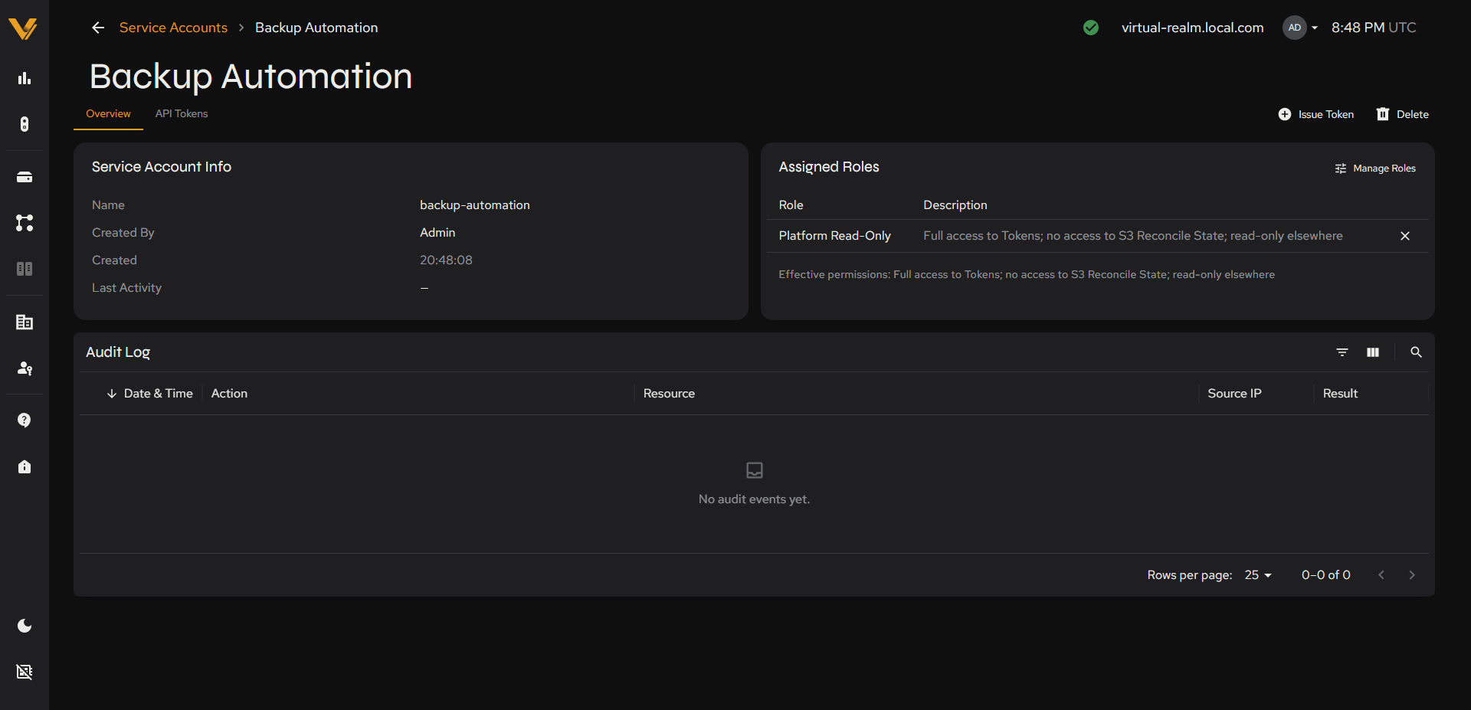1471x710 pixels.
Task: Open the user access key sidebar icon
Action: click(x=25, y=368)
